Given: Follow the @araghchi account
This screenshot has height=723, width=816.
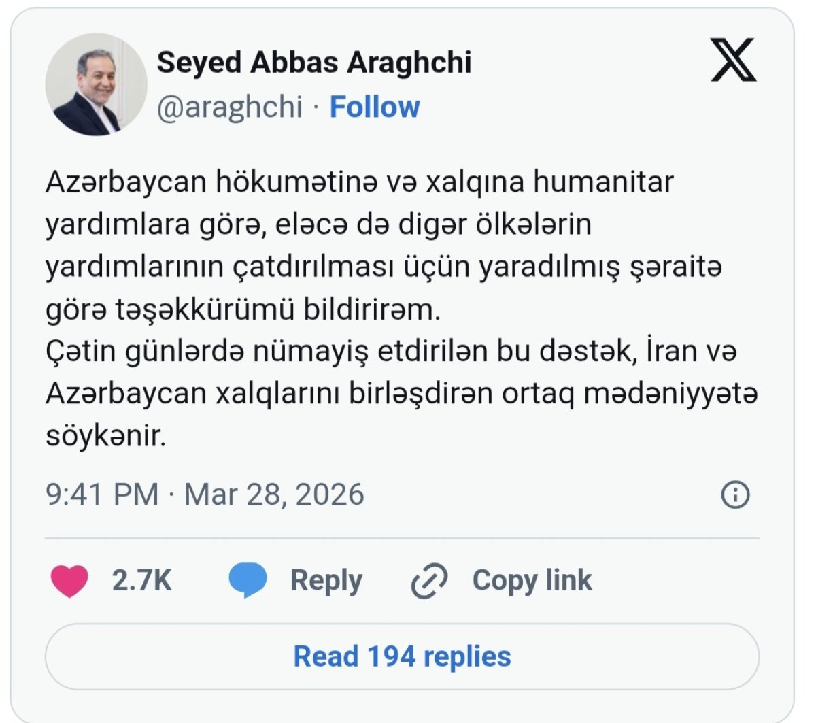Looking at the screenshot, I should click(374, 107).
